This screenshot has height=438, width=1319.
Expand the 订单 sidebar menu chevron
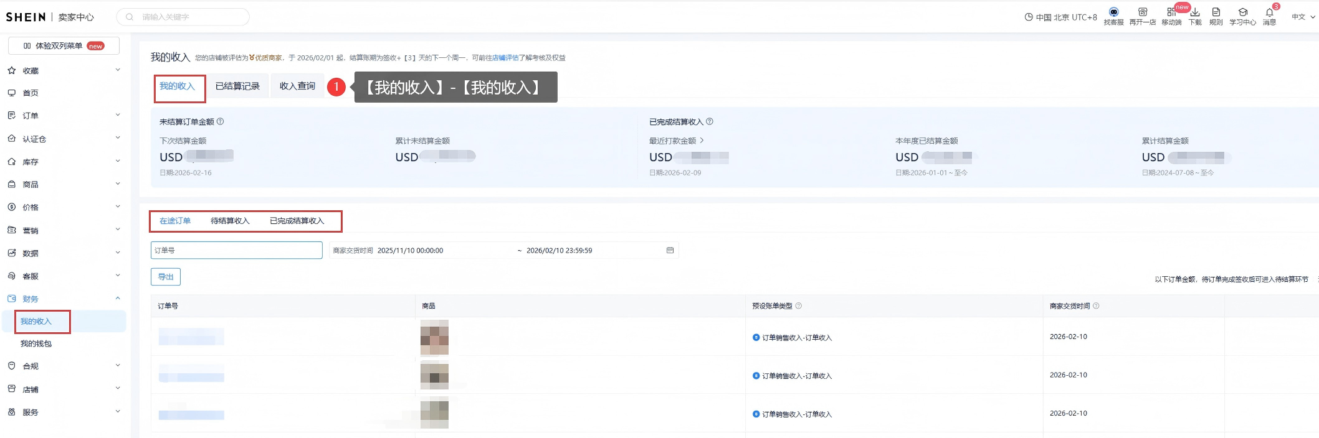[x=118, y=115]
